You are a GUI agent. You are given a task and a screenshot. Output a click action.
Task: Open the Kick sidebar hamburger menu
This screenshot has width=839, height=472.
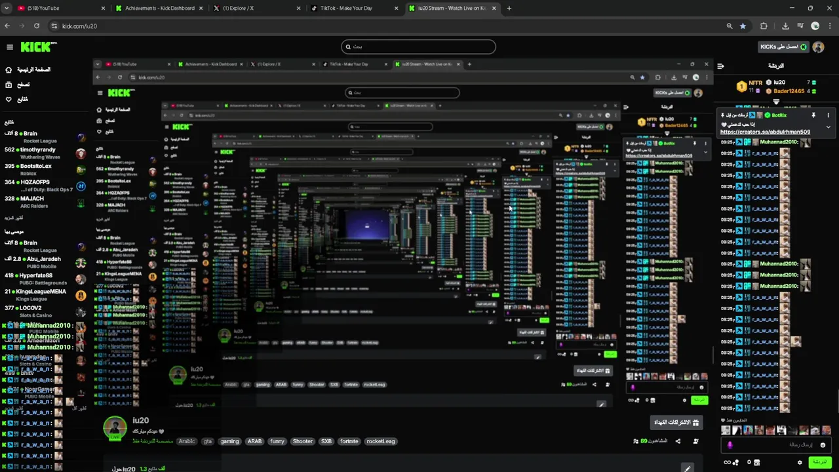tap(10, 47)
